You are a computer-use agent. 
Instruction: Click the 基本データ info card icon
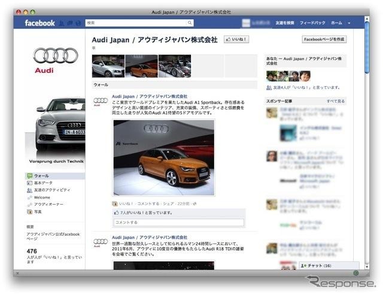coord(29,183)
